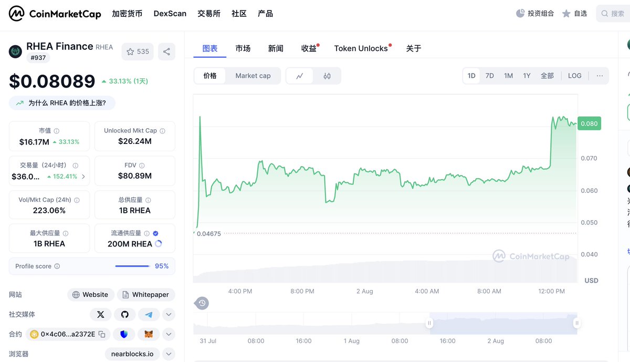Viewport: 630px width, 362px height.
Task: Select the 全部 time range
Action: coord(547,76)
